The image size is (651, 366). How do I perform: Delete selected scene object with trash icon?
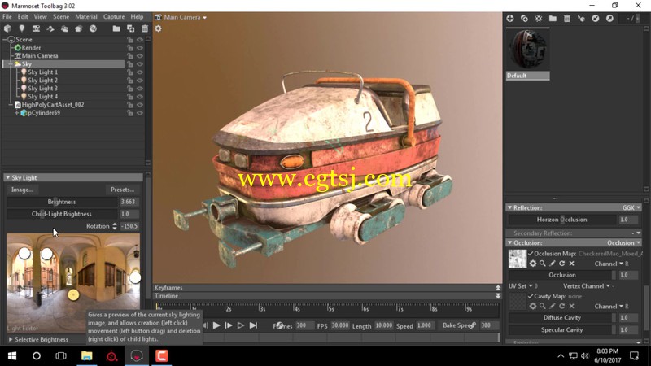pyautogui.click(x=145, y=28)
